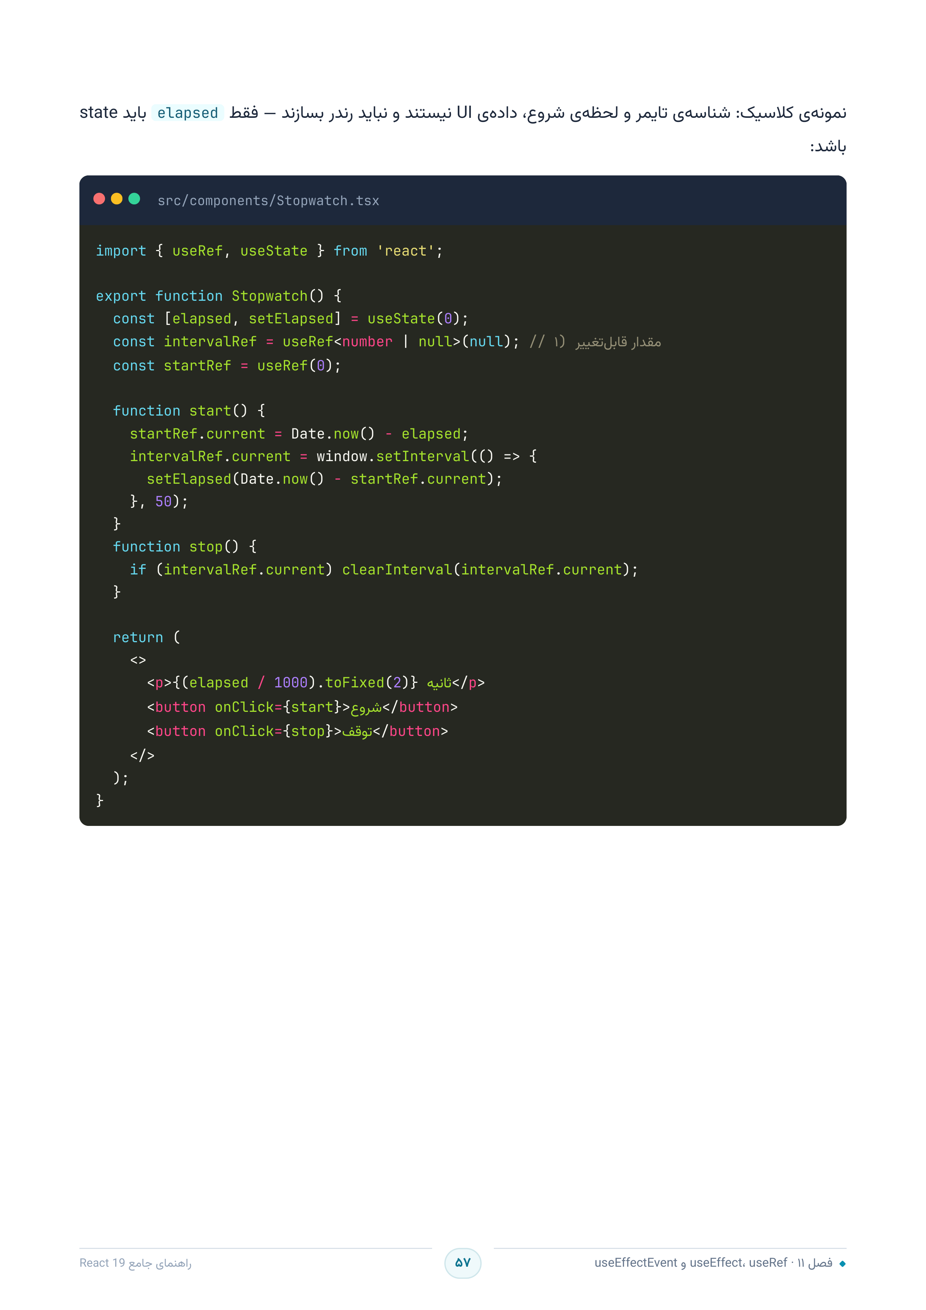926x1310 pixels.
Task: Click the 'const [elapsed, setElapsed]' line
Action: [290, 318]
